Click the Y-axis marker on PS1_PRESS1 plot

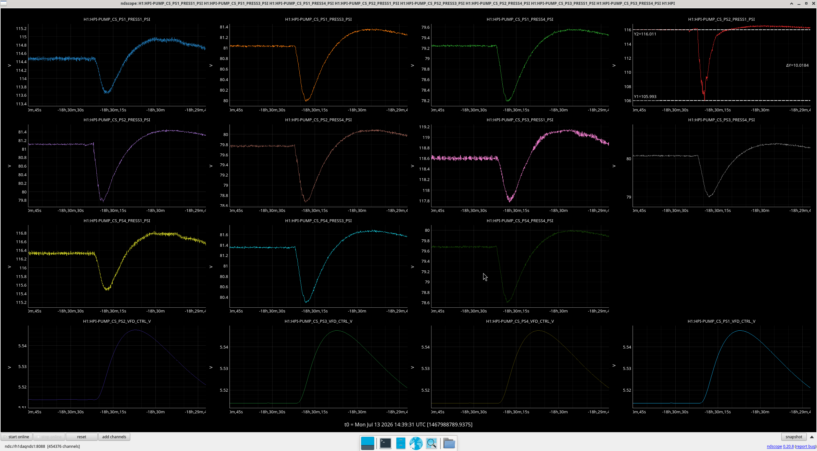pos(9,65)
